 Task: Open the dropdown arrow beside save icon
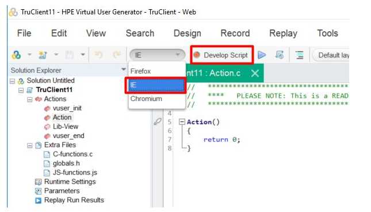pyautogui.click(x=83, y=55)
